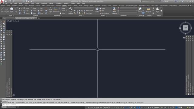Click Sign In link

click(166, 1)
